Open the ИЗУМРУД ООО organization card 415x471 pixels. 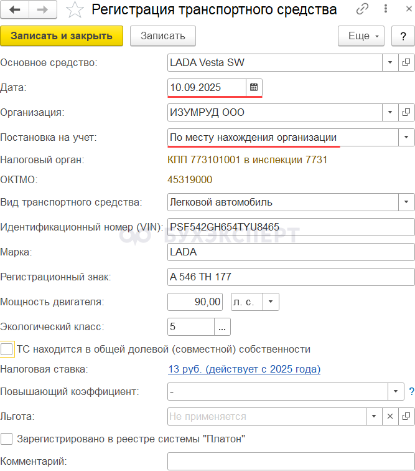click(407, 113)
